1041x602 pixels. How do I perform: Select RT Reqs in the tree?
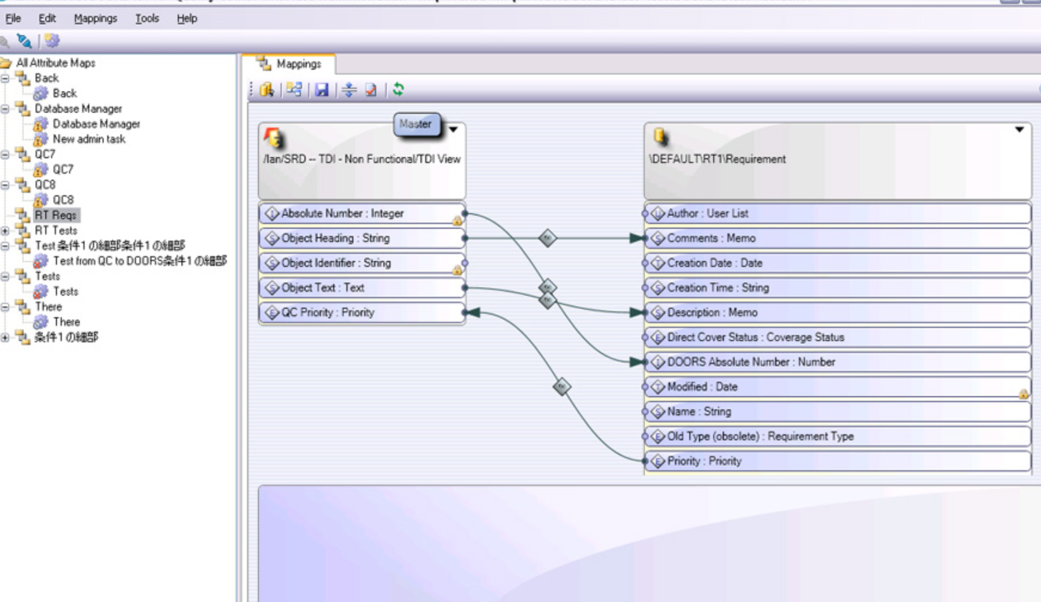pyautogui.click(x=56, y=215)
